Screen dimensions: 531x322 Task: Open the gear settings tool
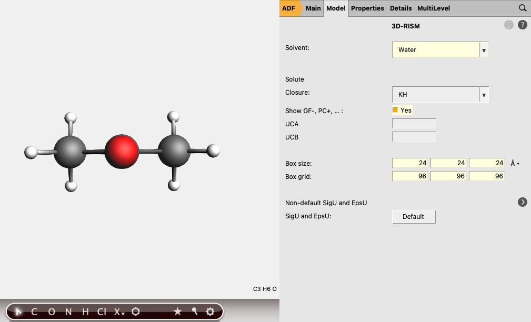pos(211,311)
